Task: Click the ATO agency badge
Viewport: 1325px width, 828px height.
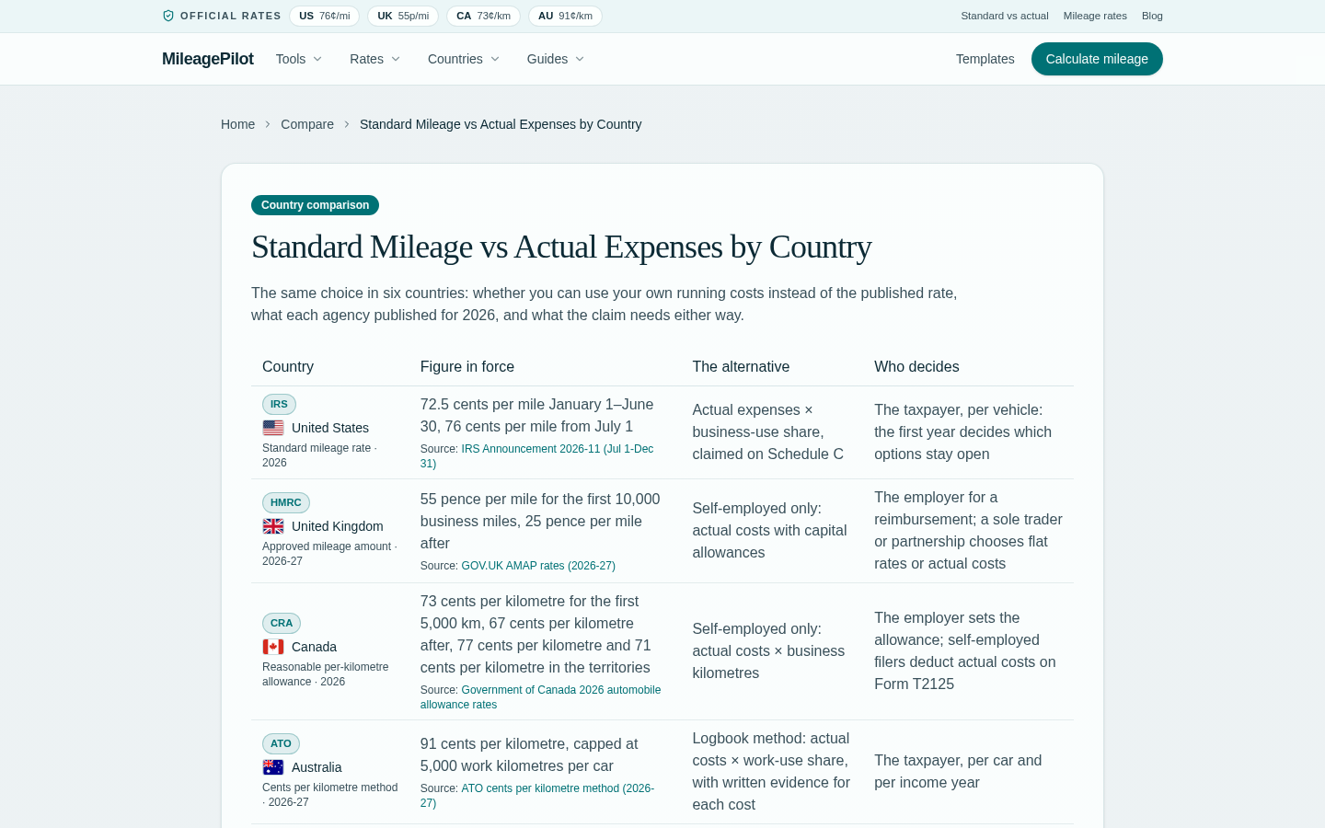Action: click(x=281, y=743)
